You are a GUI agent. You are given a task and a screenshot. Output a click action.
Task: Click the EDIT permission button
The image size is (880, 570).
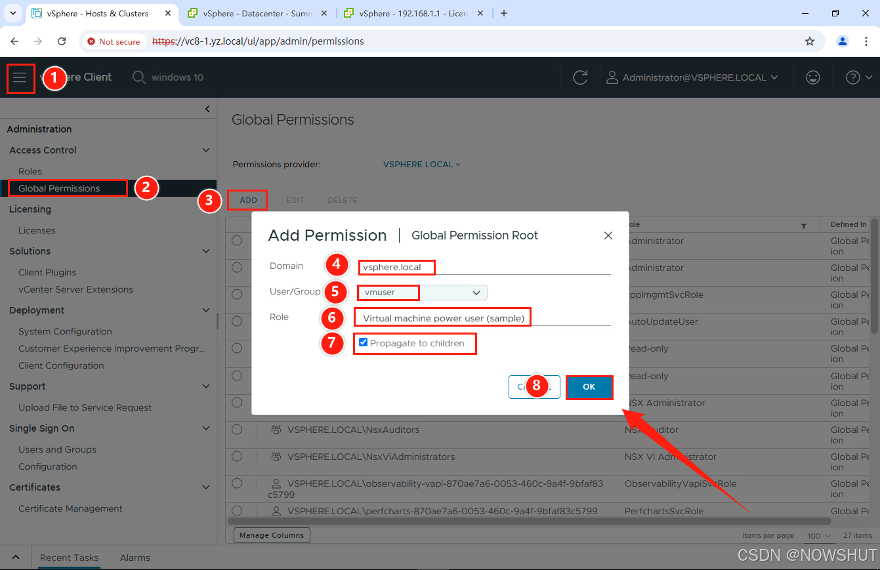(x=295, y=200)
